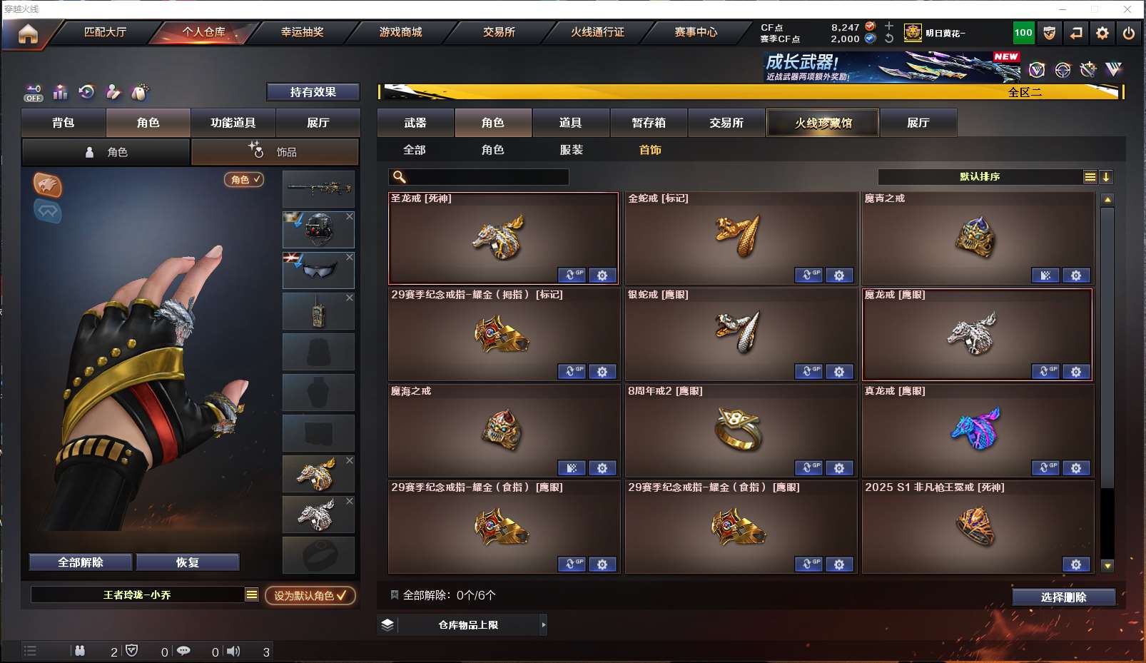Toggle the 设为默认角色 checkbox button
Viewport: 1146px width, 663px height.
tap(310, 595)
